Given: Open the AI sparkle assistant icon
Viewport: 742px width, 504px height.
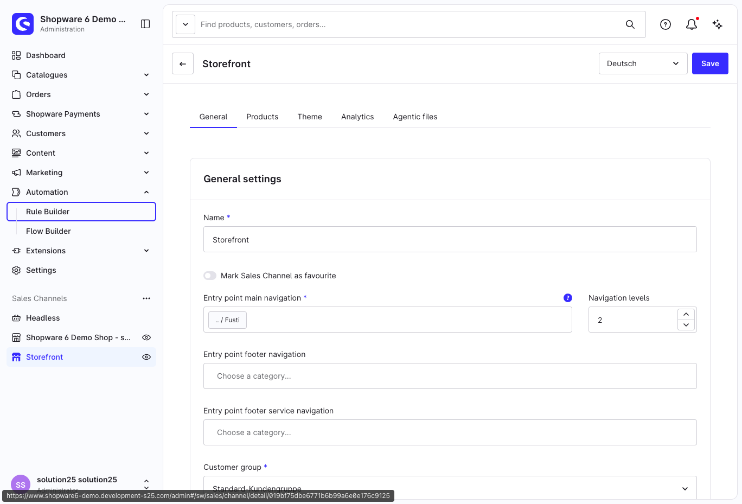Looking at the screenshot, I should pyautogui.click(x=718, y=24).
